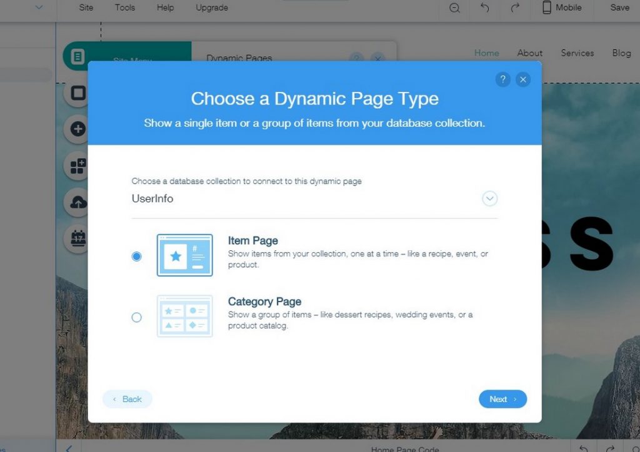The image size is (640, 452).
Task: Open the Media upload cloud icon
Action: click(77, 202)
